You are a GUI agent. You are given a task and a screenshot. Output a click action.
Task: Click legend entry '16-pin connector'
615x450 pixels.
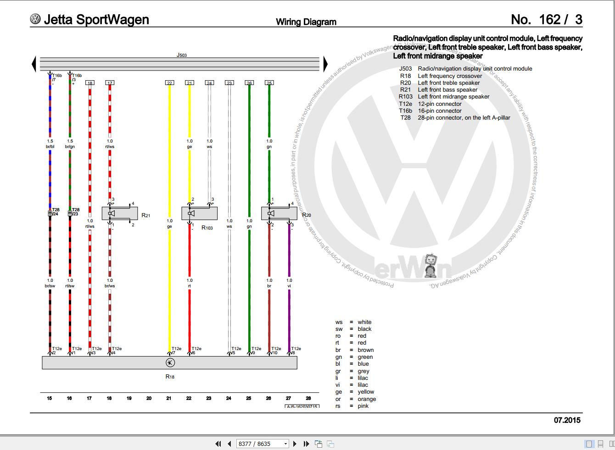point(440,111)
